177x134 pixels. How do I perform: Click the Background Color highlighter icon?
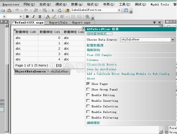[54, 17]
